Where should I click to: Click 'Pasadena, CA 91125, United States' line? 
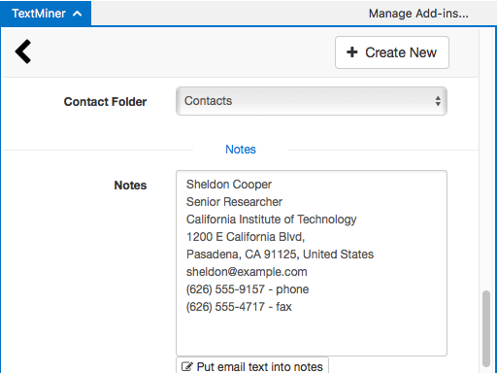click(x=280, y=254)
